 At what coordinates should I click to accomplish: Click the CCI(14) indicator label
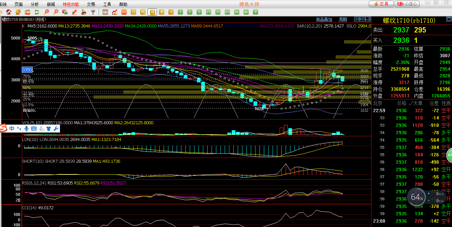(29, 208)
